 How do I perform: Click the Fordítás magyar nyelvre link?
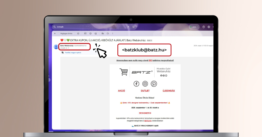coord(73,53)
